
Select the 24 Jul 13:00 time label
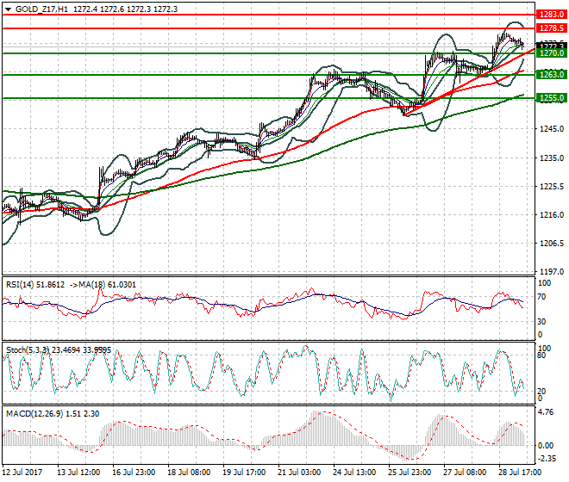354,473
